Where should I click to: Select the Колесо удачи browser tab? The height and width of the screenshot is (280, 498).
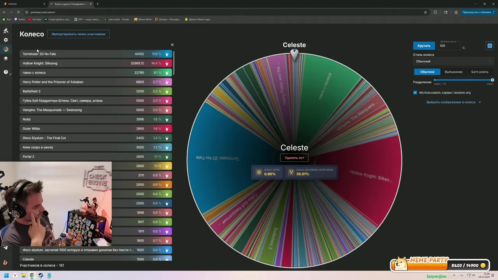[71, 4]
